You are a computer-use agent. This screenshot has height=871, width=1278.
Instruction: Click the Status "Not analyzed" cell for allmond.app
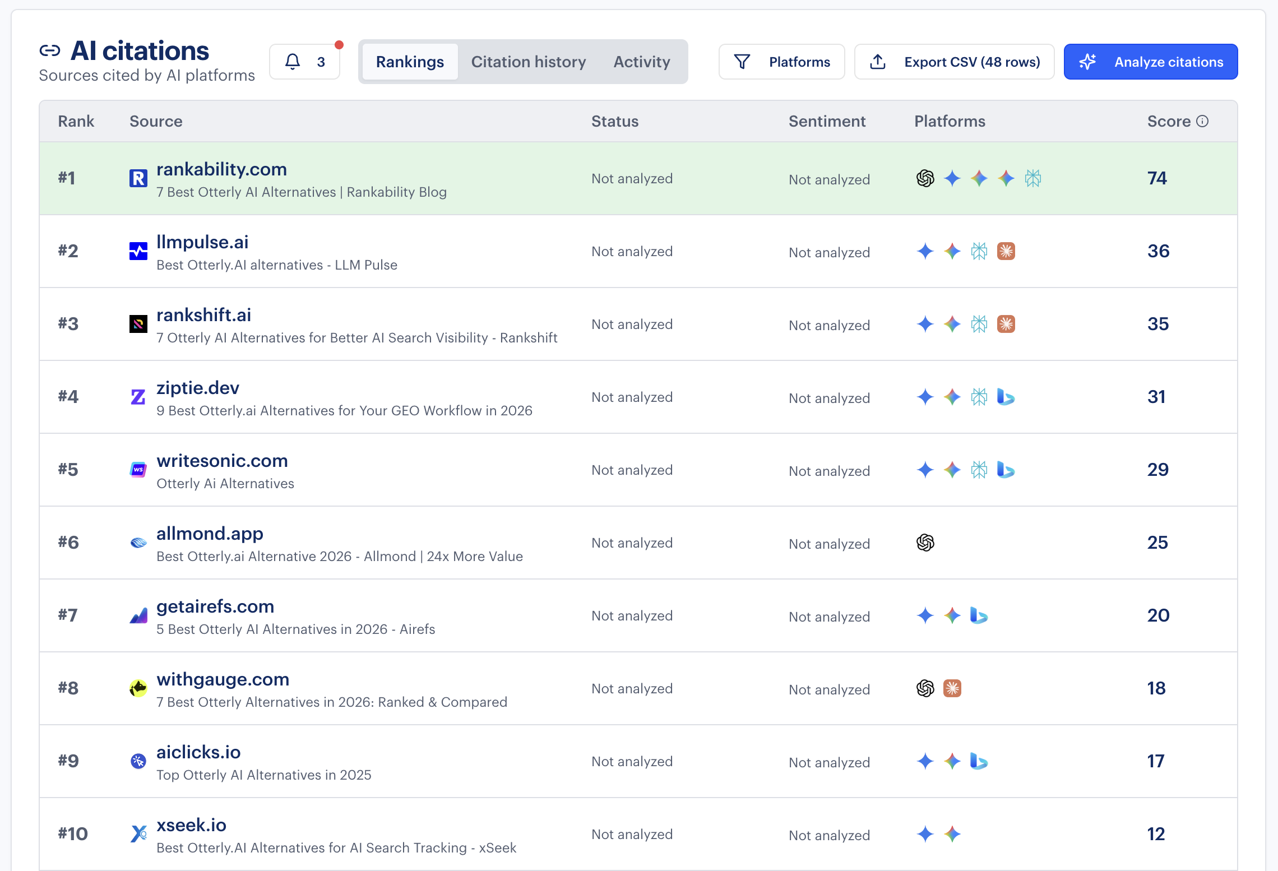[632, 543]
